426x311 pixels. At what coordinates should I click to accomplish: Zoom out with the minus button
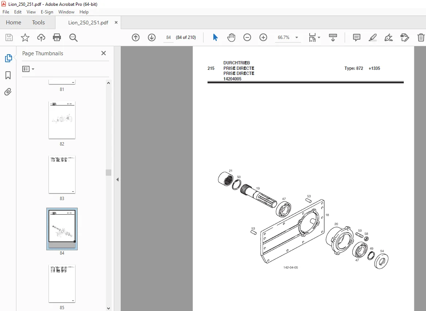tap(247, 37)
